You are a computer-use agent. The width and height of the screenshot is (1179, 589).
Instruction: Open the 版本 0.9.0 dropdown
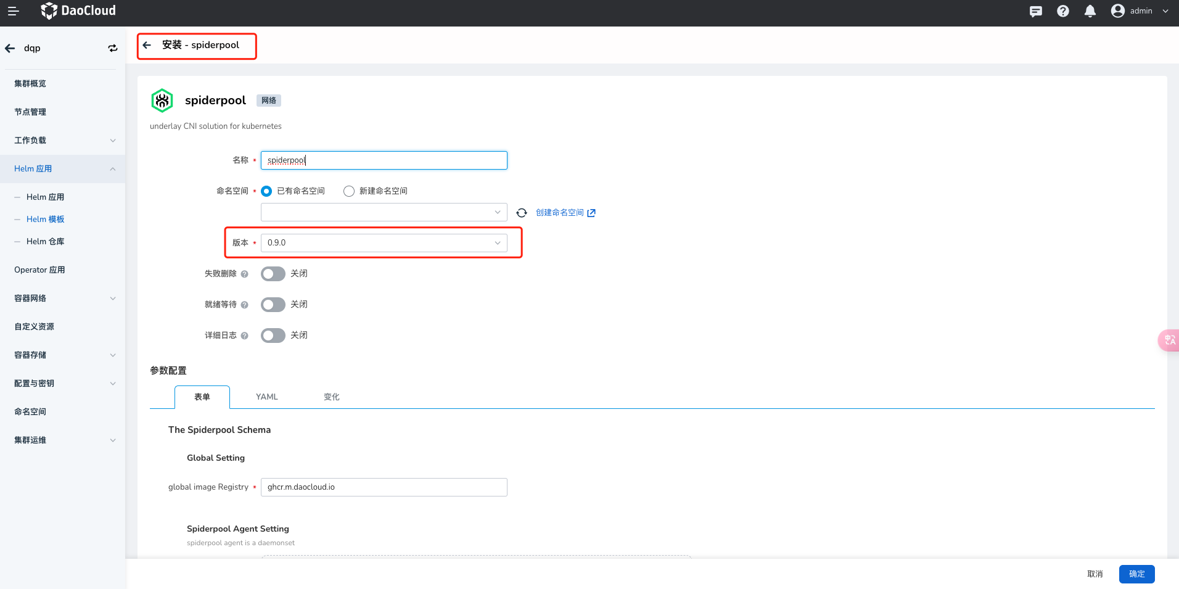pyautogui.click(x=384, y=243)
